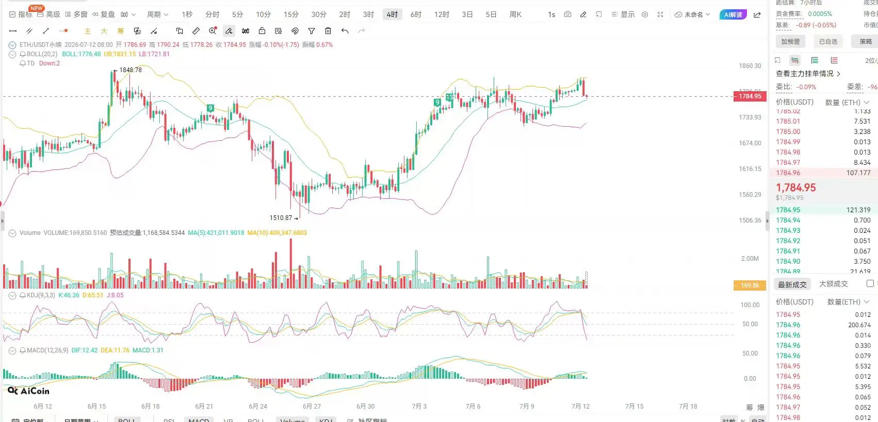
Task: Click the 已自选 watchlist button
Action: (x=828, y=42)
